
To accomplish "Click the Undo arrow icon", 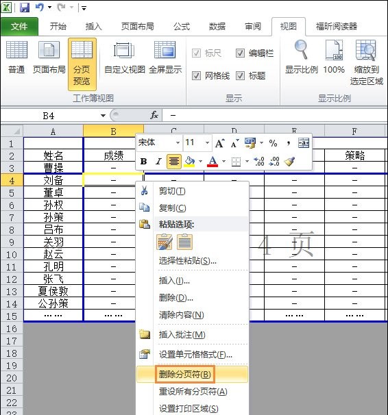I will (40, 7).
